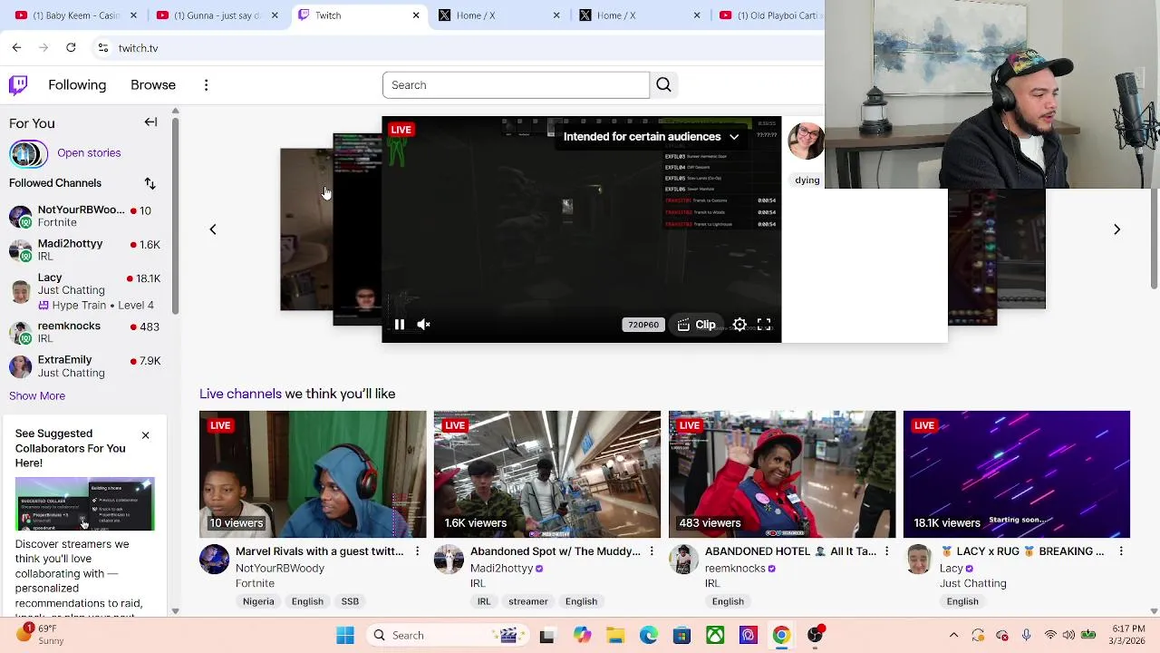Viewport: 1160px width, 653px height.
Task: Collapse the For You sidebar
Action: tap(150, 122)
